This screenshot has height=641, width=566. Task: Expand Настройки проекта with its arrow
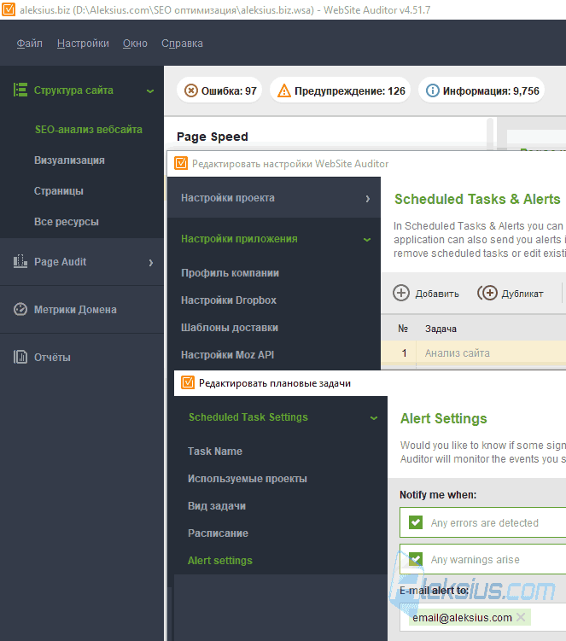(x=368, y=199)
